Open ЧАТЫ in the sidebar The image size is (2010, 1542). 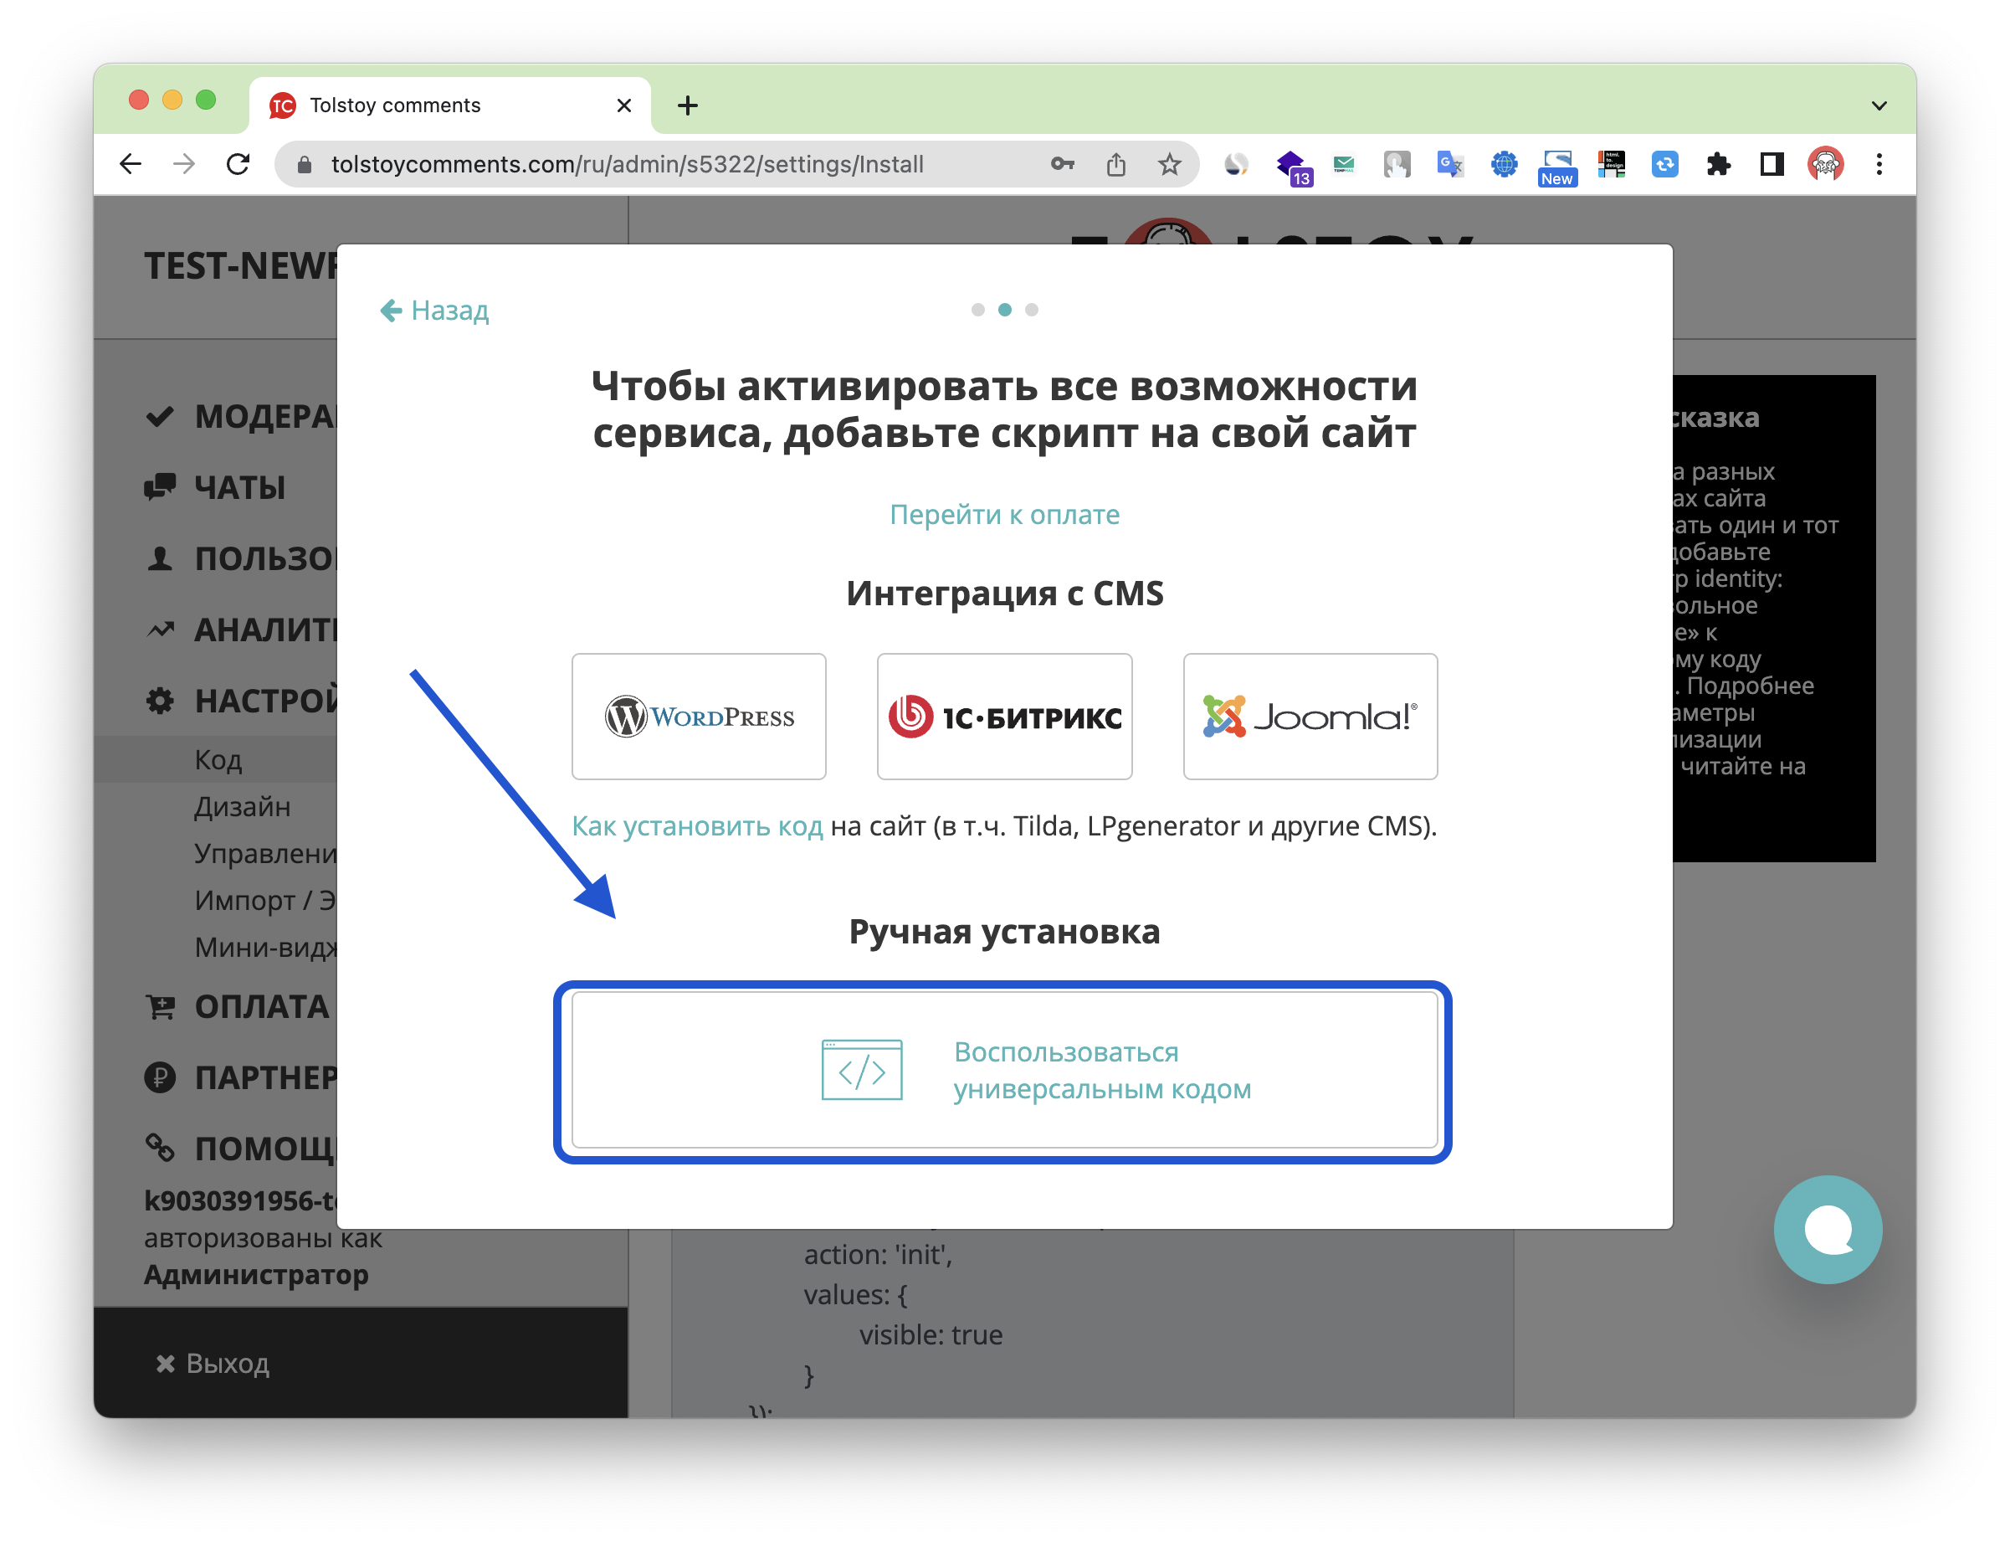point(239,487)
